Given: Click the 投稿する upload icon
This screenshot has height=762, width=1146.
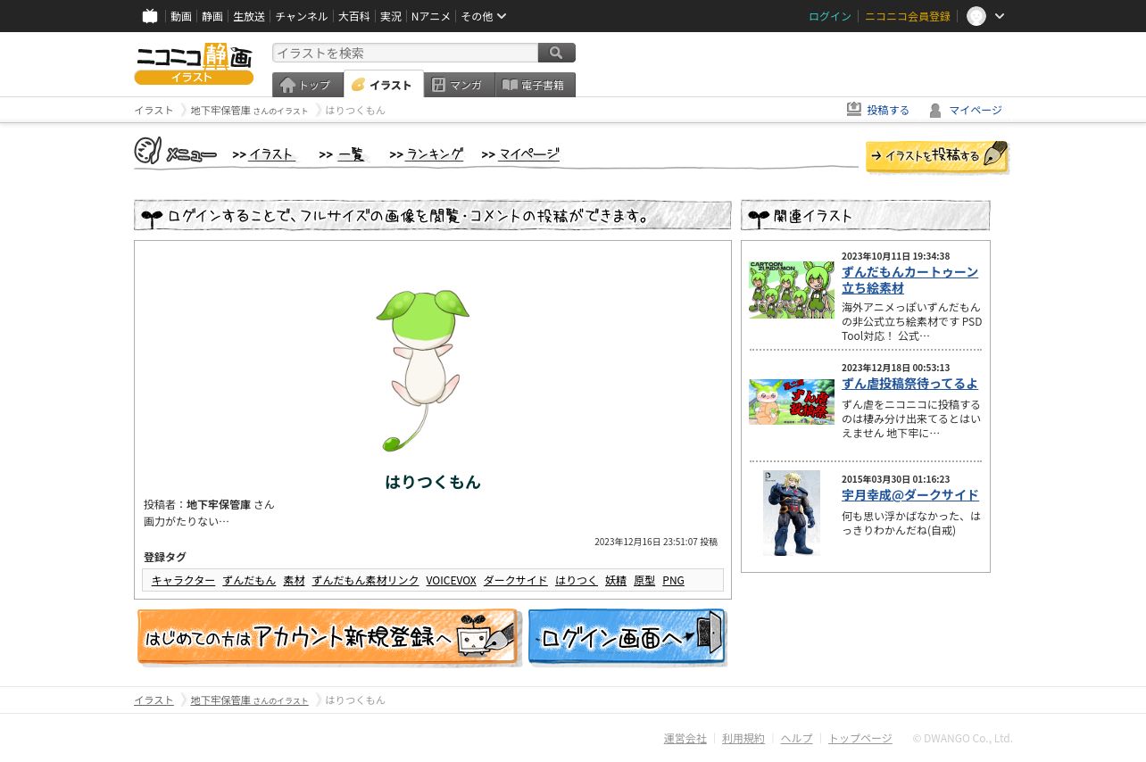Looking at the screenshot, I should pyautogui.click(x=854, y=110).
